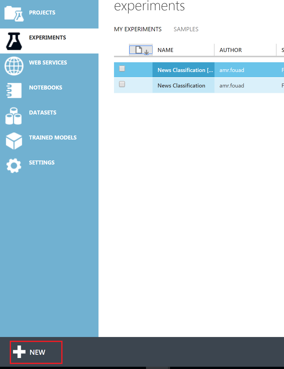284x369 pixels.
Task: Open the News Classification experiment
Action: (181, 85)
